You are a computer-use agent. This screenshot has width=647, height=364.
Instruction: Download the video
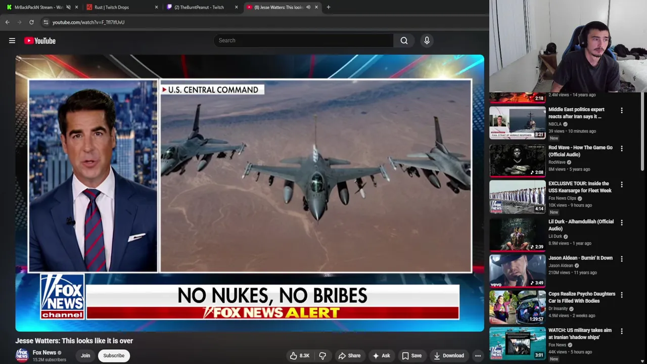coord(449,356)
